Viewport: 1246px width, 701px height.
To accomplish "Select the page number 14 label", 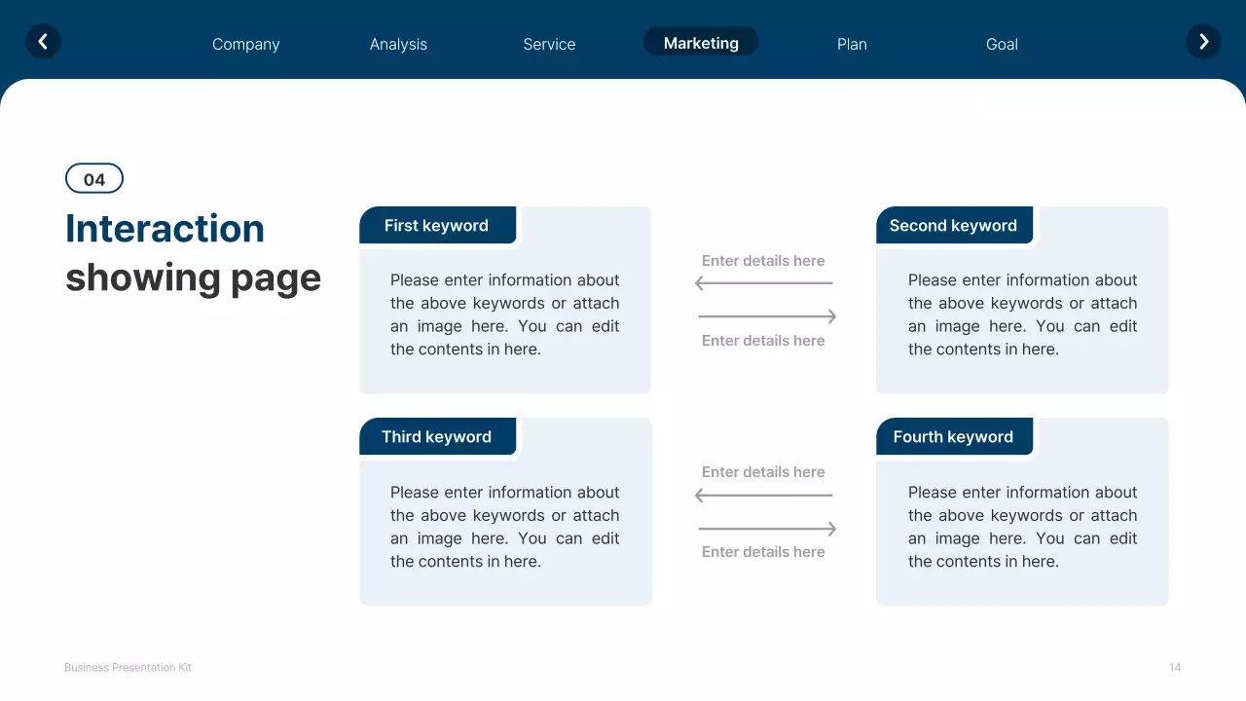I will (x=1174, y=667).
